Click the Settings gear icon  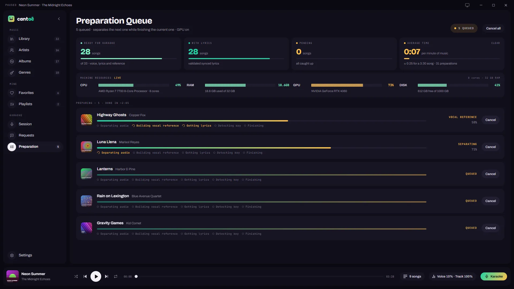point(12,256)
